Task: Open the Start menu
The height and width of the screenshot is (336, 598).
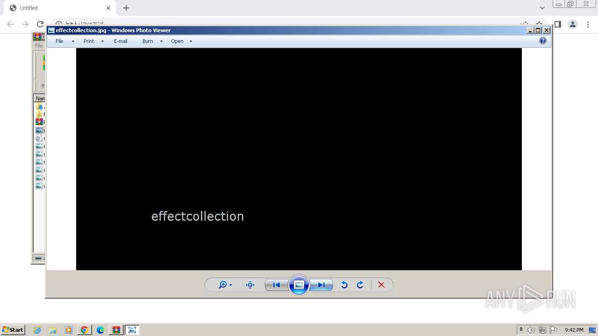Action: pos(13,330)
